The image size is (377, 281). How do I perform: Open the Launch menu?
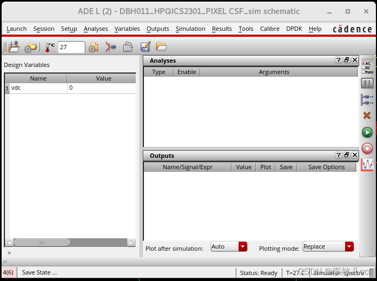tap(17, 29)
